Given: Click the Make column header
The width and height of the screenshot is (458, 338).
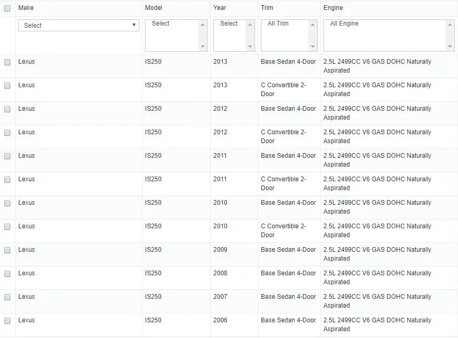Looking at the screenshot, I should [26, 8].
